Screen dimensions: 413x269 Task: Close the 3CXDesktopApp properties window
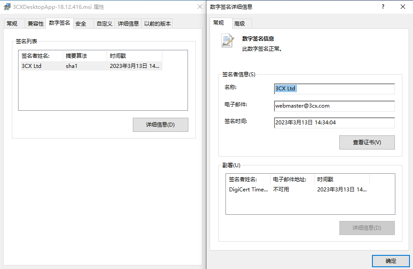coord(200,7)
